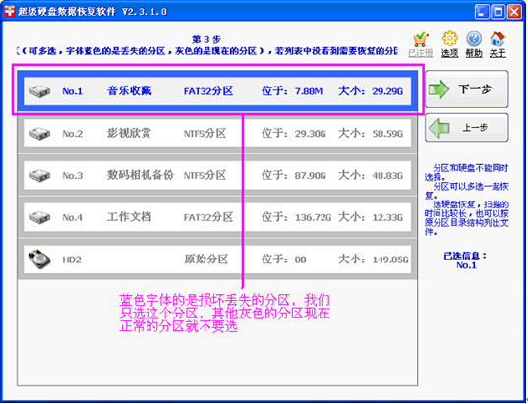Click the drive icon of No.4 partition
Viewport: 528px width, 404px height.
point(39,217)
